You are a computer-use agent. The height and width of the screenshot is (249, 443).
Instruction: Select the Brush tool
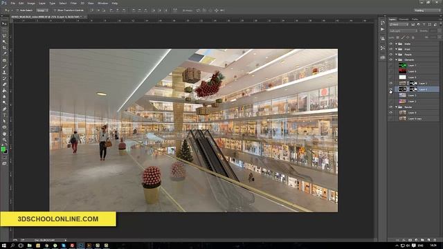tap(4, 66)
